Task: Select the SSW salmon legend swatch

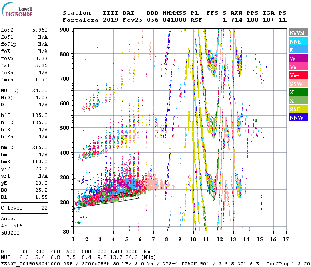Action: click(299, 84)
